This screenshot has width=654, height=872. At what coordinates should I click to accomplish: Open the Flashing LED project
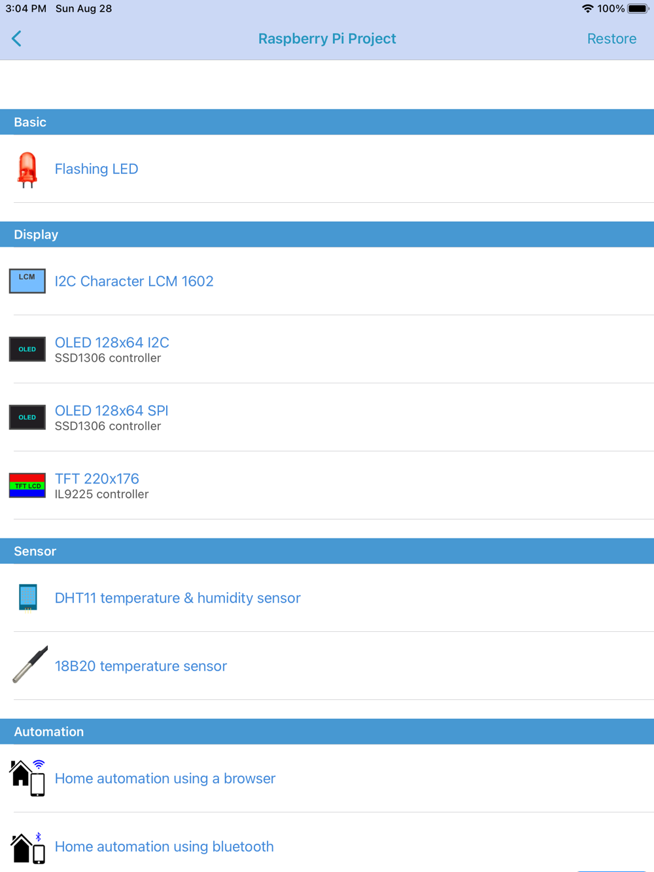click(x=327, y=169)
